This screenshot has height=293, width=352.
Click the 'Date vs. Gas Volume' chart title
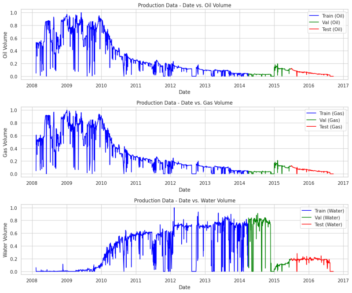[184, 103]
